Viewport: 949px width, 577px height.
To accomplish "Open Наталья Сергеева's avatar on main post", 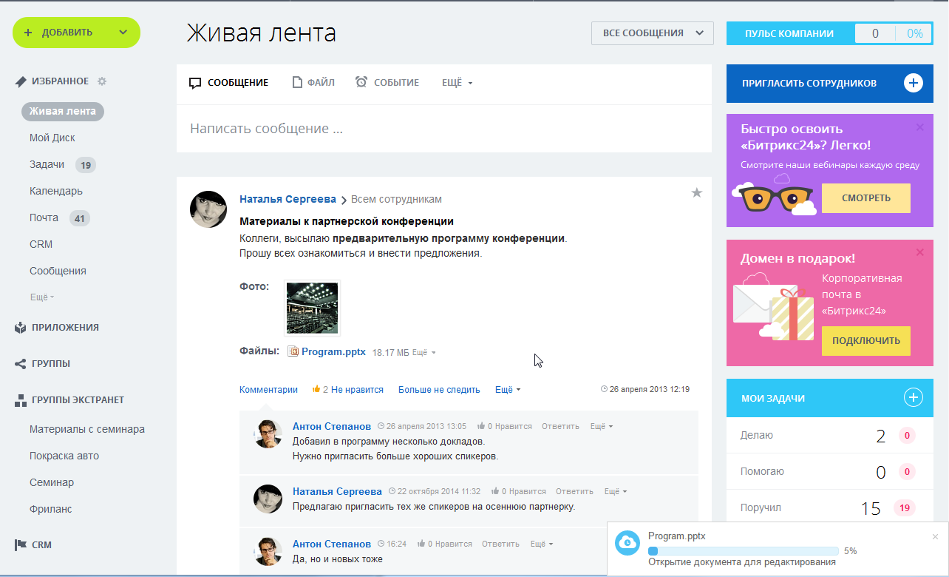I will 208,209.
